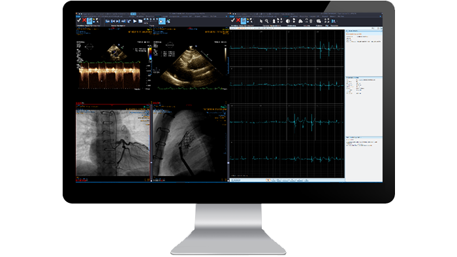Image resolution: width=457 pixels, height=257 pixels.
Task: Select the red-bordered coronary angiogram panel
Action: coord(113,142)
